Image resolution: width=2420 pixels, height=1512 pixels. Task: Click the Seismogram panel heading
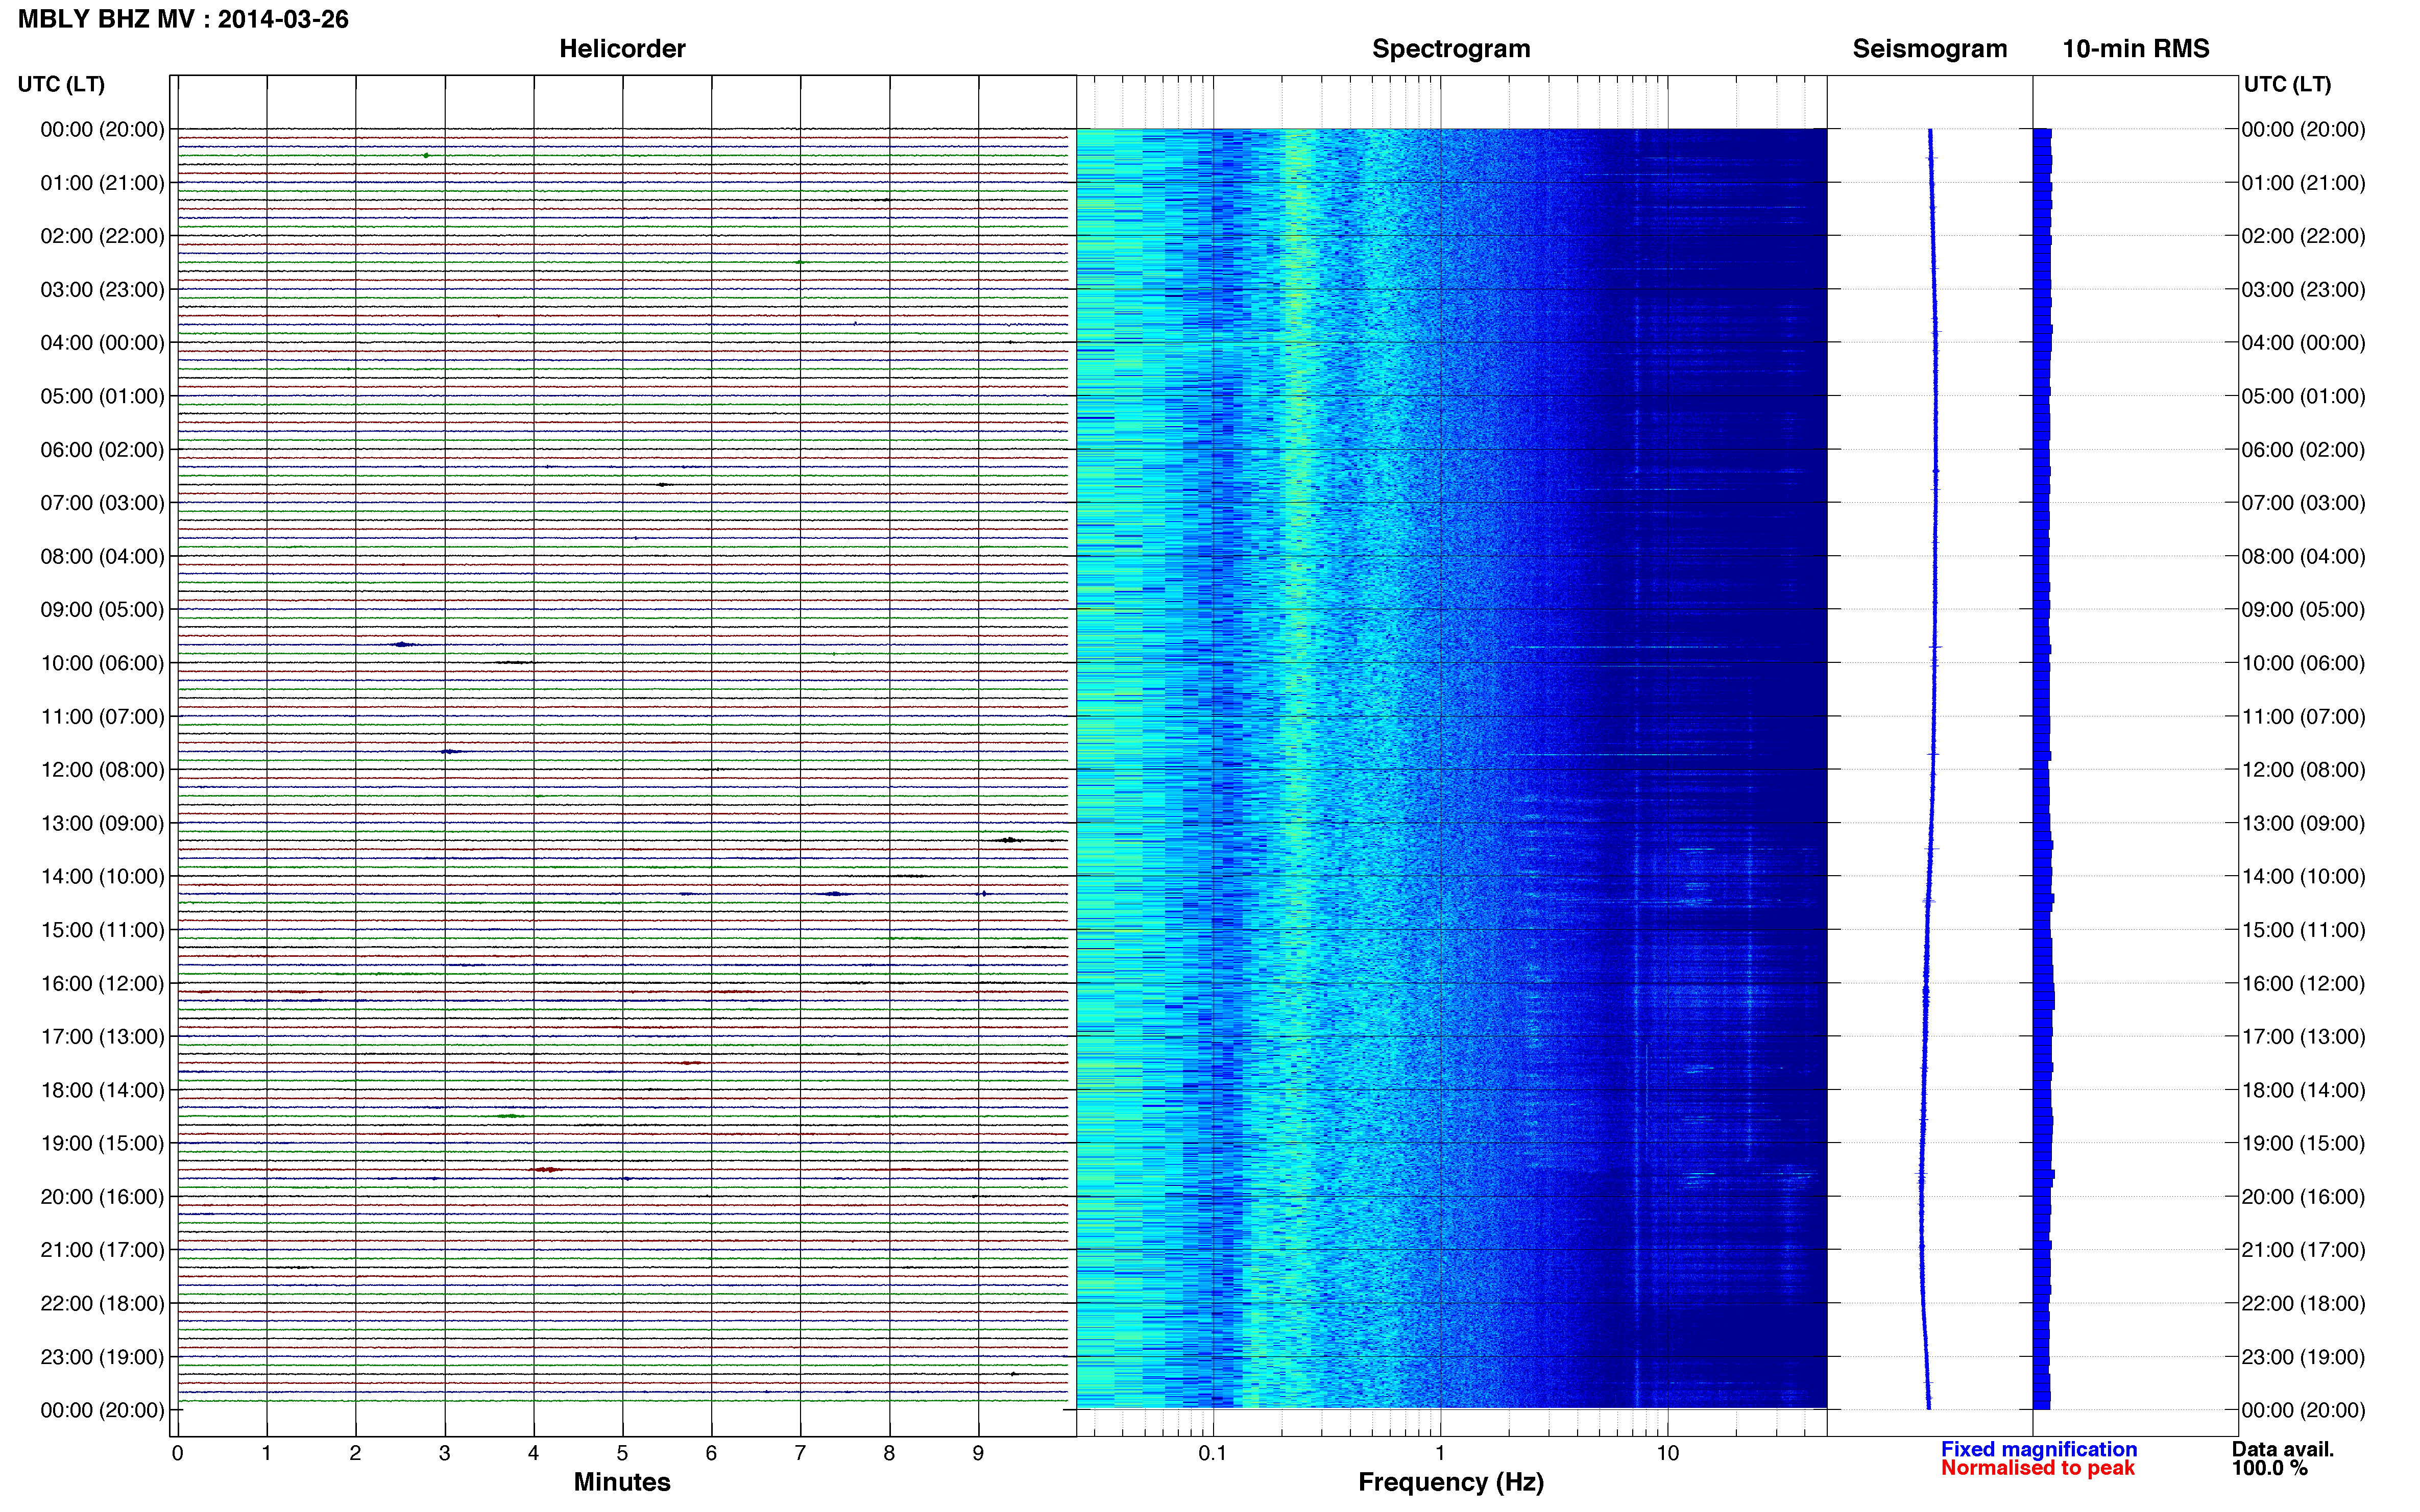click(x=1930, y=49)
